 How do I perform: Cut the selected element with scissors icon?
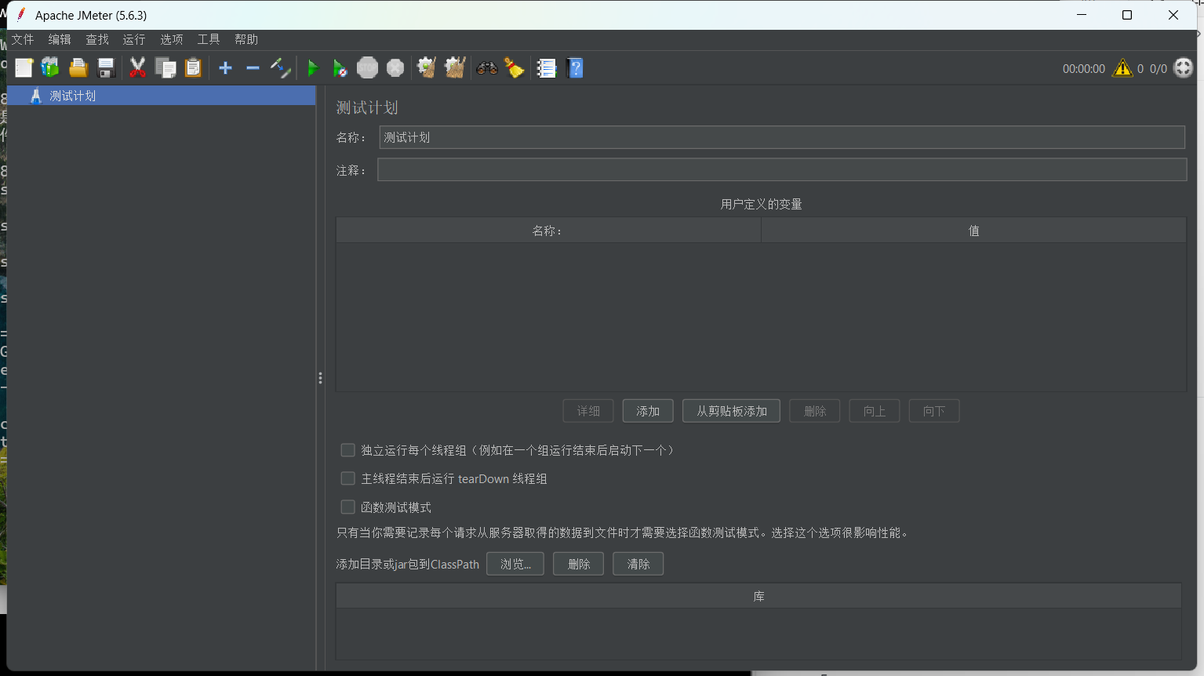click(x=137, y=68)
